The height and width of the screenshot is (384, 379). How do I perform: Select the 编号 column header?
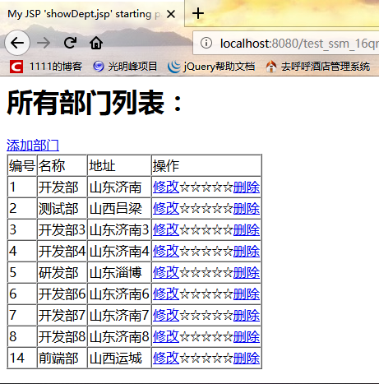click(x=22, y=165)
